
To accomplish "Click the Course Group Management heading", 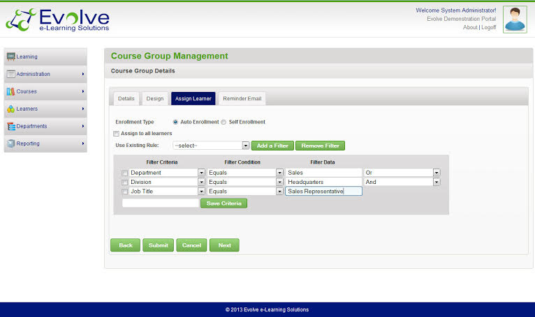I will click(x=169, y=56).
